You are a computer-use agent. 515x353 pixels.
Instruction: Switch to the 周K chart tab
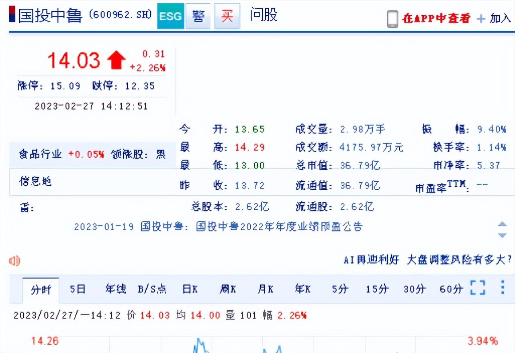[228, 289]
